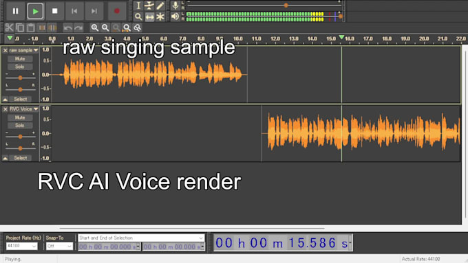Image resolution: width=468 pixels, height=263 pixels.
Task: Click the Zoom Toggle icon
Action: tap(137, 27)
